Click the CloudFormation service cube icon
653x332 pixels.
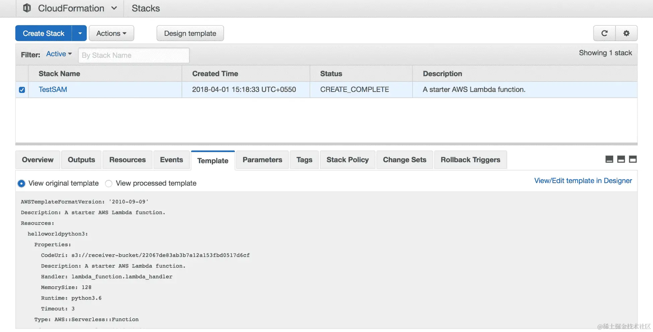27,8
